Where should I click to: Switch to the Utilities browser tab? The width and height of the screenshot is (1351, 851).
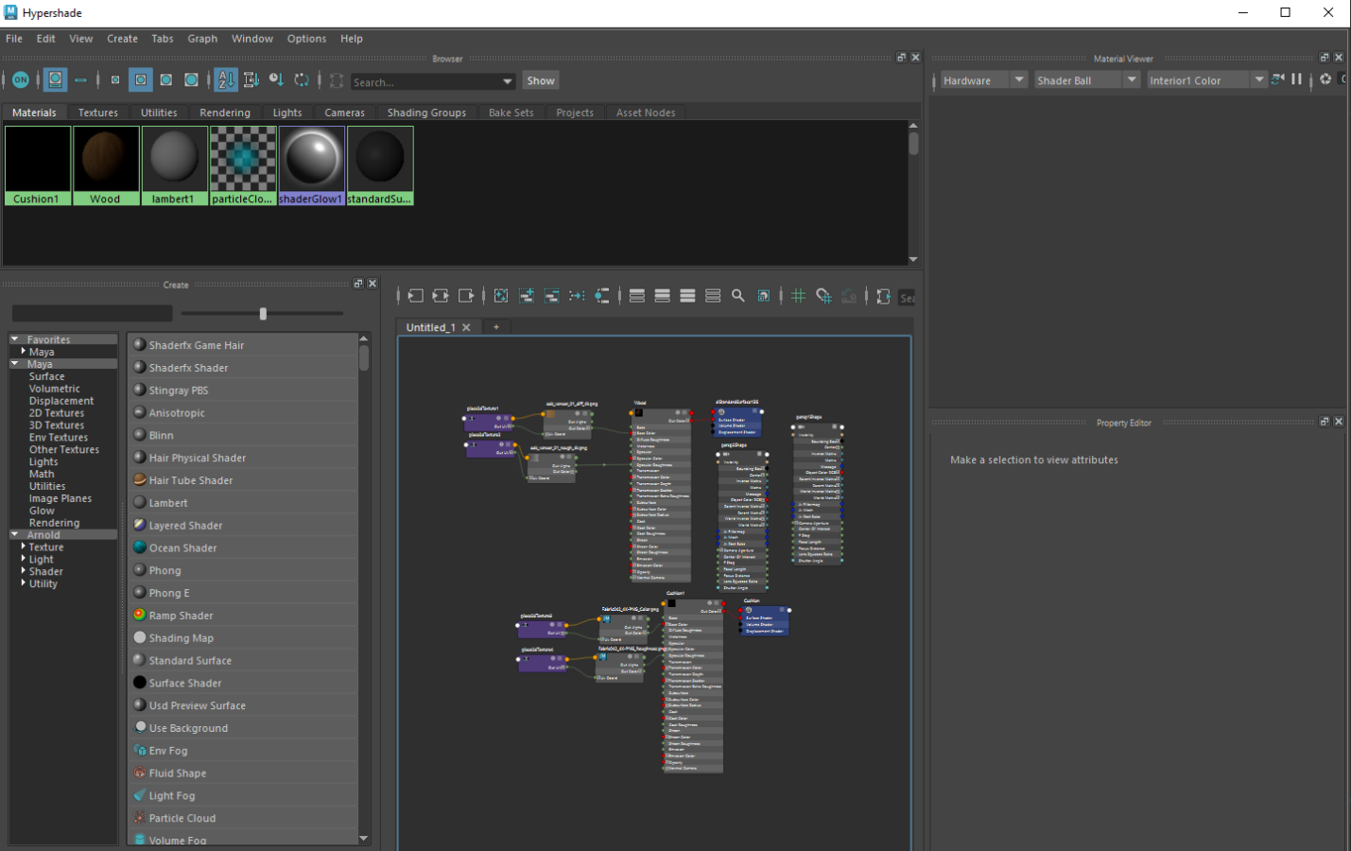tap(159, 113)
